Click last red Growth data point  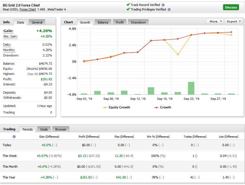tap(231, 32)
